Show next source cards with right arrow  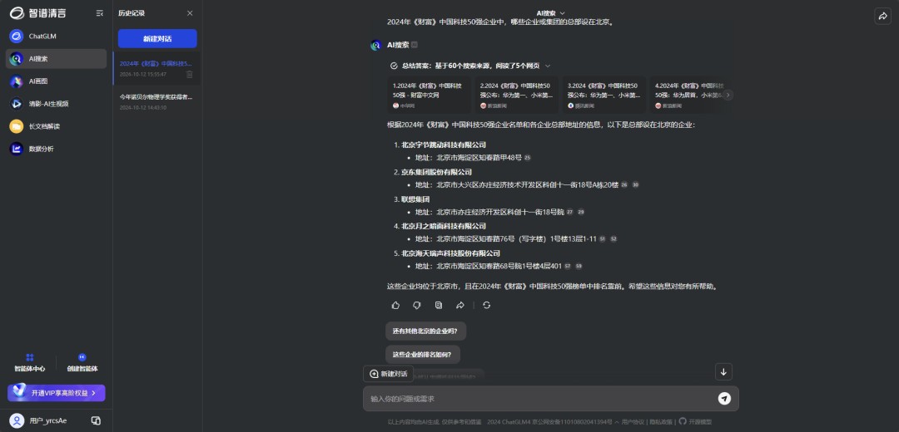click(728, 95)
